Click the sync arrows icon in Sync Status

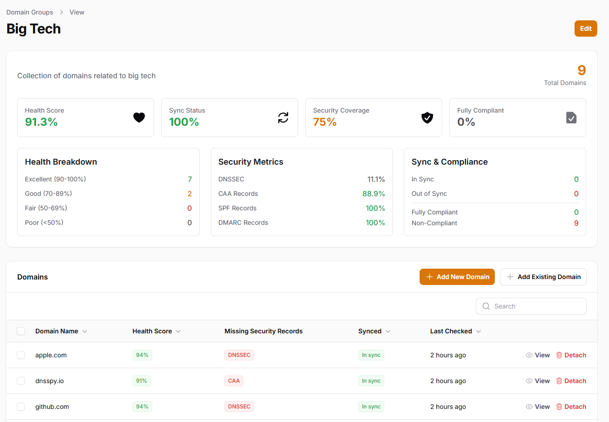(x=283, y=118)
